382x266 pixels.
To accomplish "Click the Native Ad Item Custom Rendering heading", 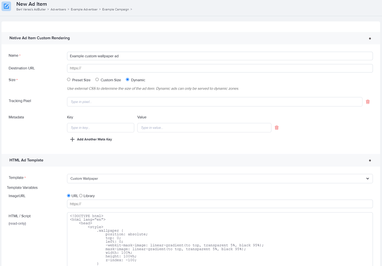I will point(39,38).
